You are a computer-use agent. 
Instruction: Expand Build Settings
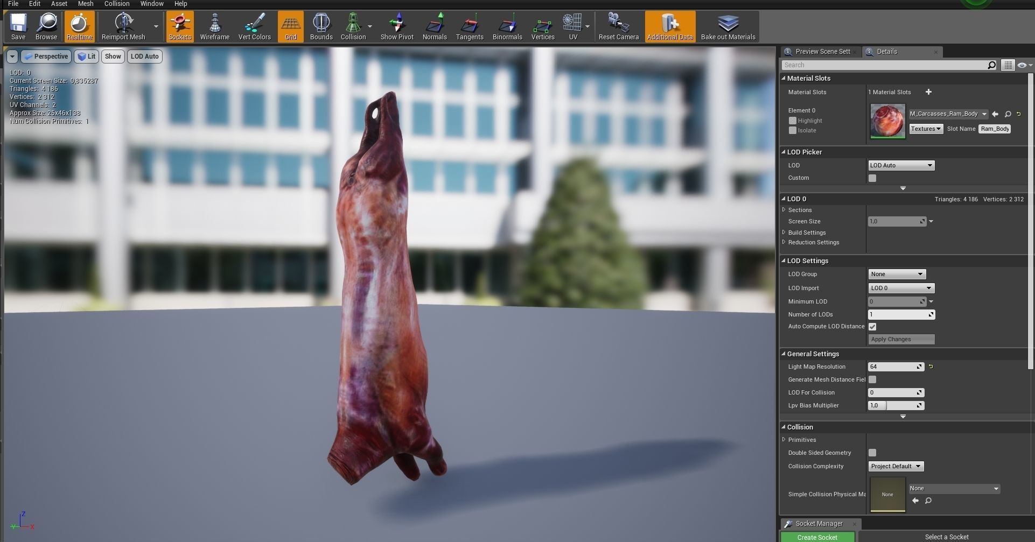pos(784,233)
